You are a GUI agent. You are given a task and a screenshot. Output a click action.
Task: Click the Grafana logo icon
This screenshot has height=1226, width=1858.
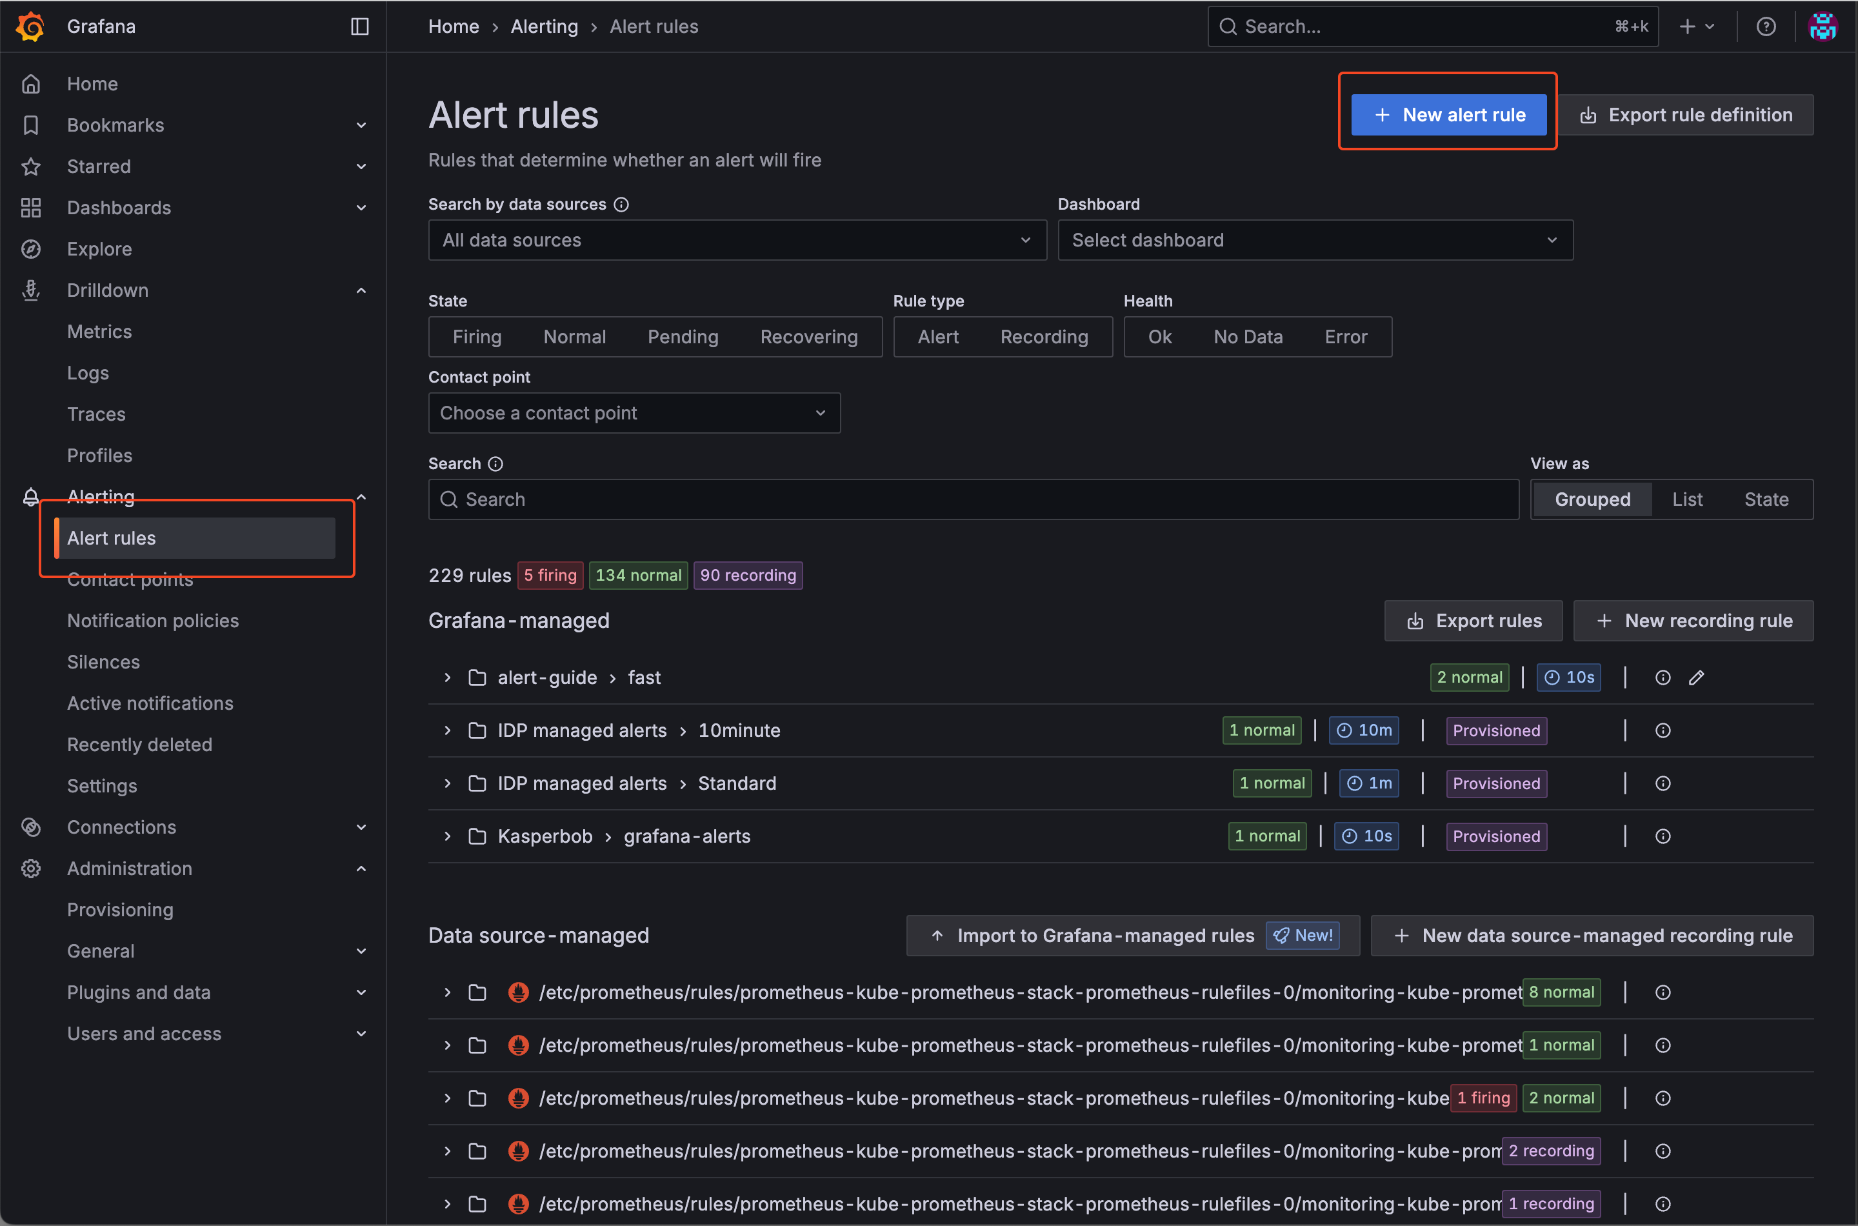click(x=30, y=26)
